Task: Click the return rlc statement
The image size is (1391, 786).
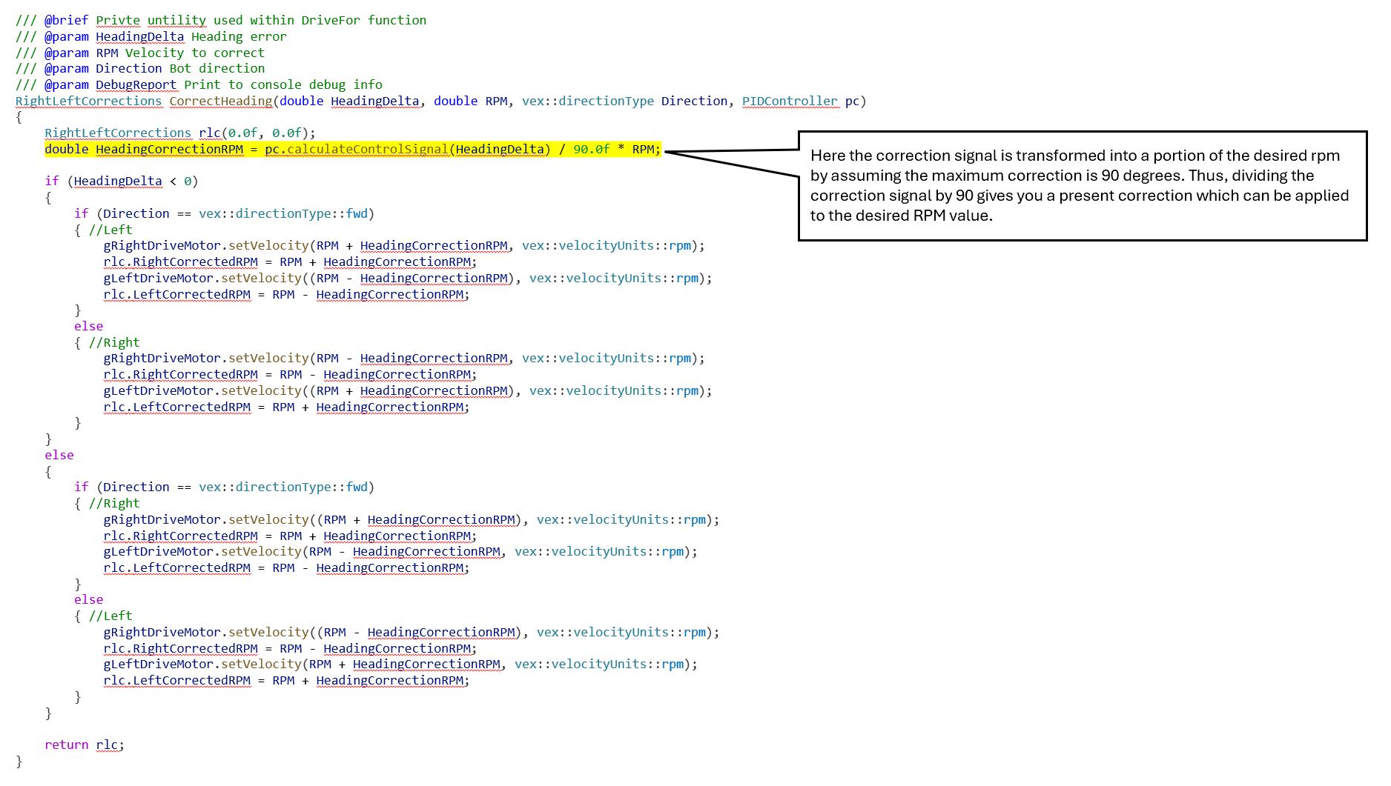Action: 84,745
